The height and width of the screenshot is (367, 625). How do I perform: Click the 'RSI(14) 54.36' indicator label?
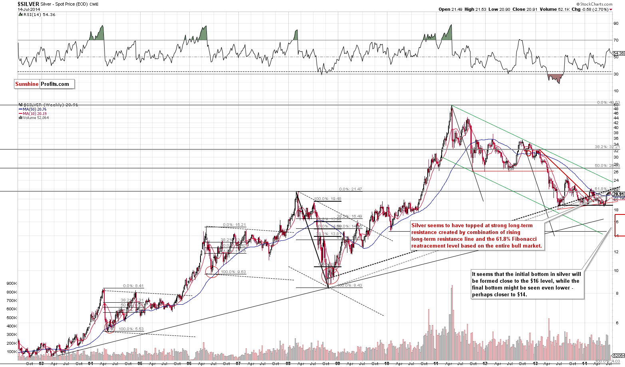point(39,14)
